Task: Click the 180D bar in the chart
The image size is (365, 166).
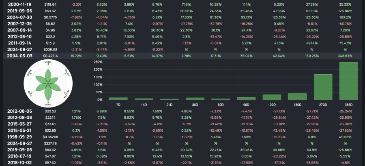Action: pyautogui.click(x=297, y=97)
